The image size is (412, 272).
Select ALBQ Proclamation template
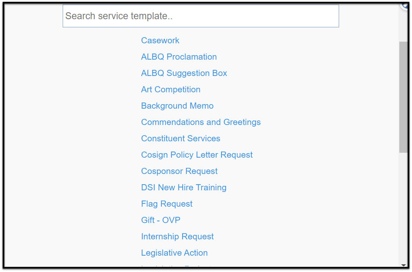click(x=179, y=57)
